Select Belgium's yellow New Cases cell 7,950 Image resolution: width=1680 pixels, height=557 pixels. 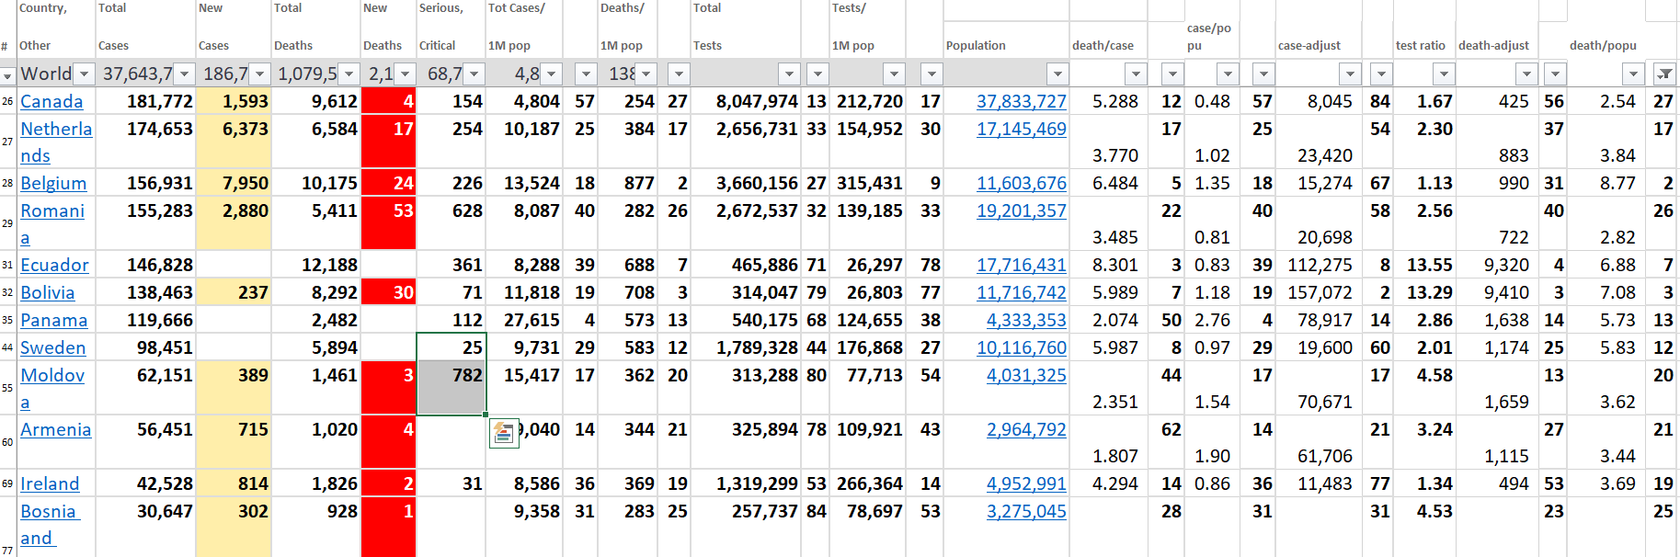tap(234, 183)
